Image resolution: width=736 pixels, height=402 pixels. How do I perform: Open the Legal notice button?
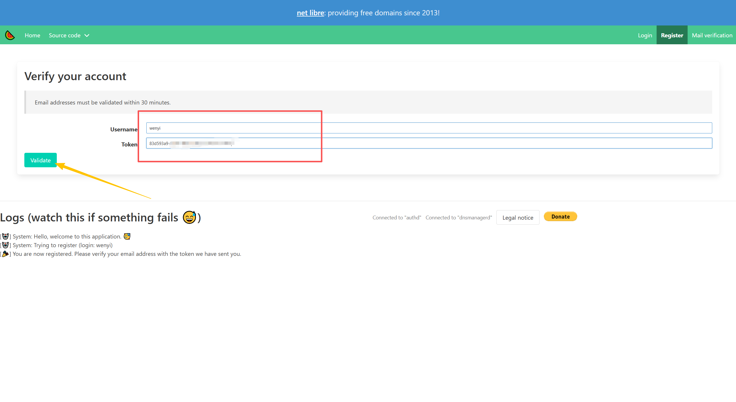pyautogui.click(x=518, y=218)
